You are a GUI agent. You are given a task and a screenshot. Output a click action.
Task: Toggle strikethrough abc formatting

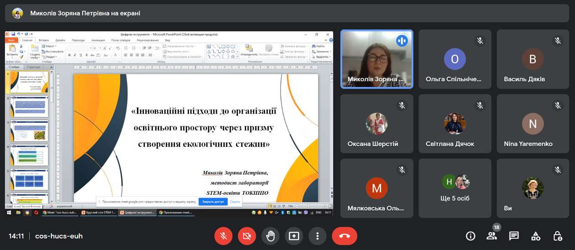click(x=93, y=55)
